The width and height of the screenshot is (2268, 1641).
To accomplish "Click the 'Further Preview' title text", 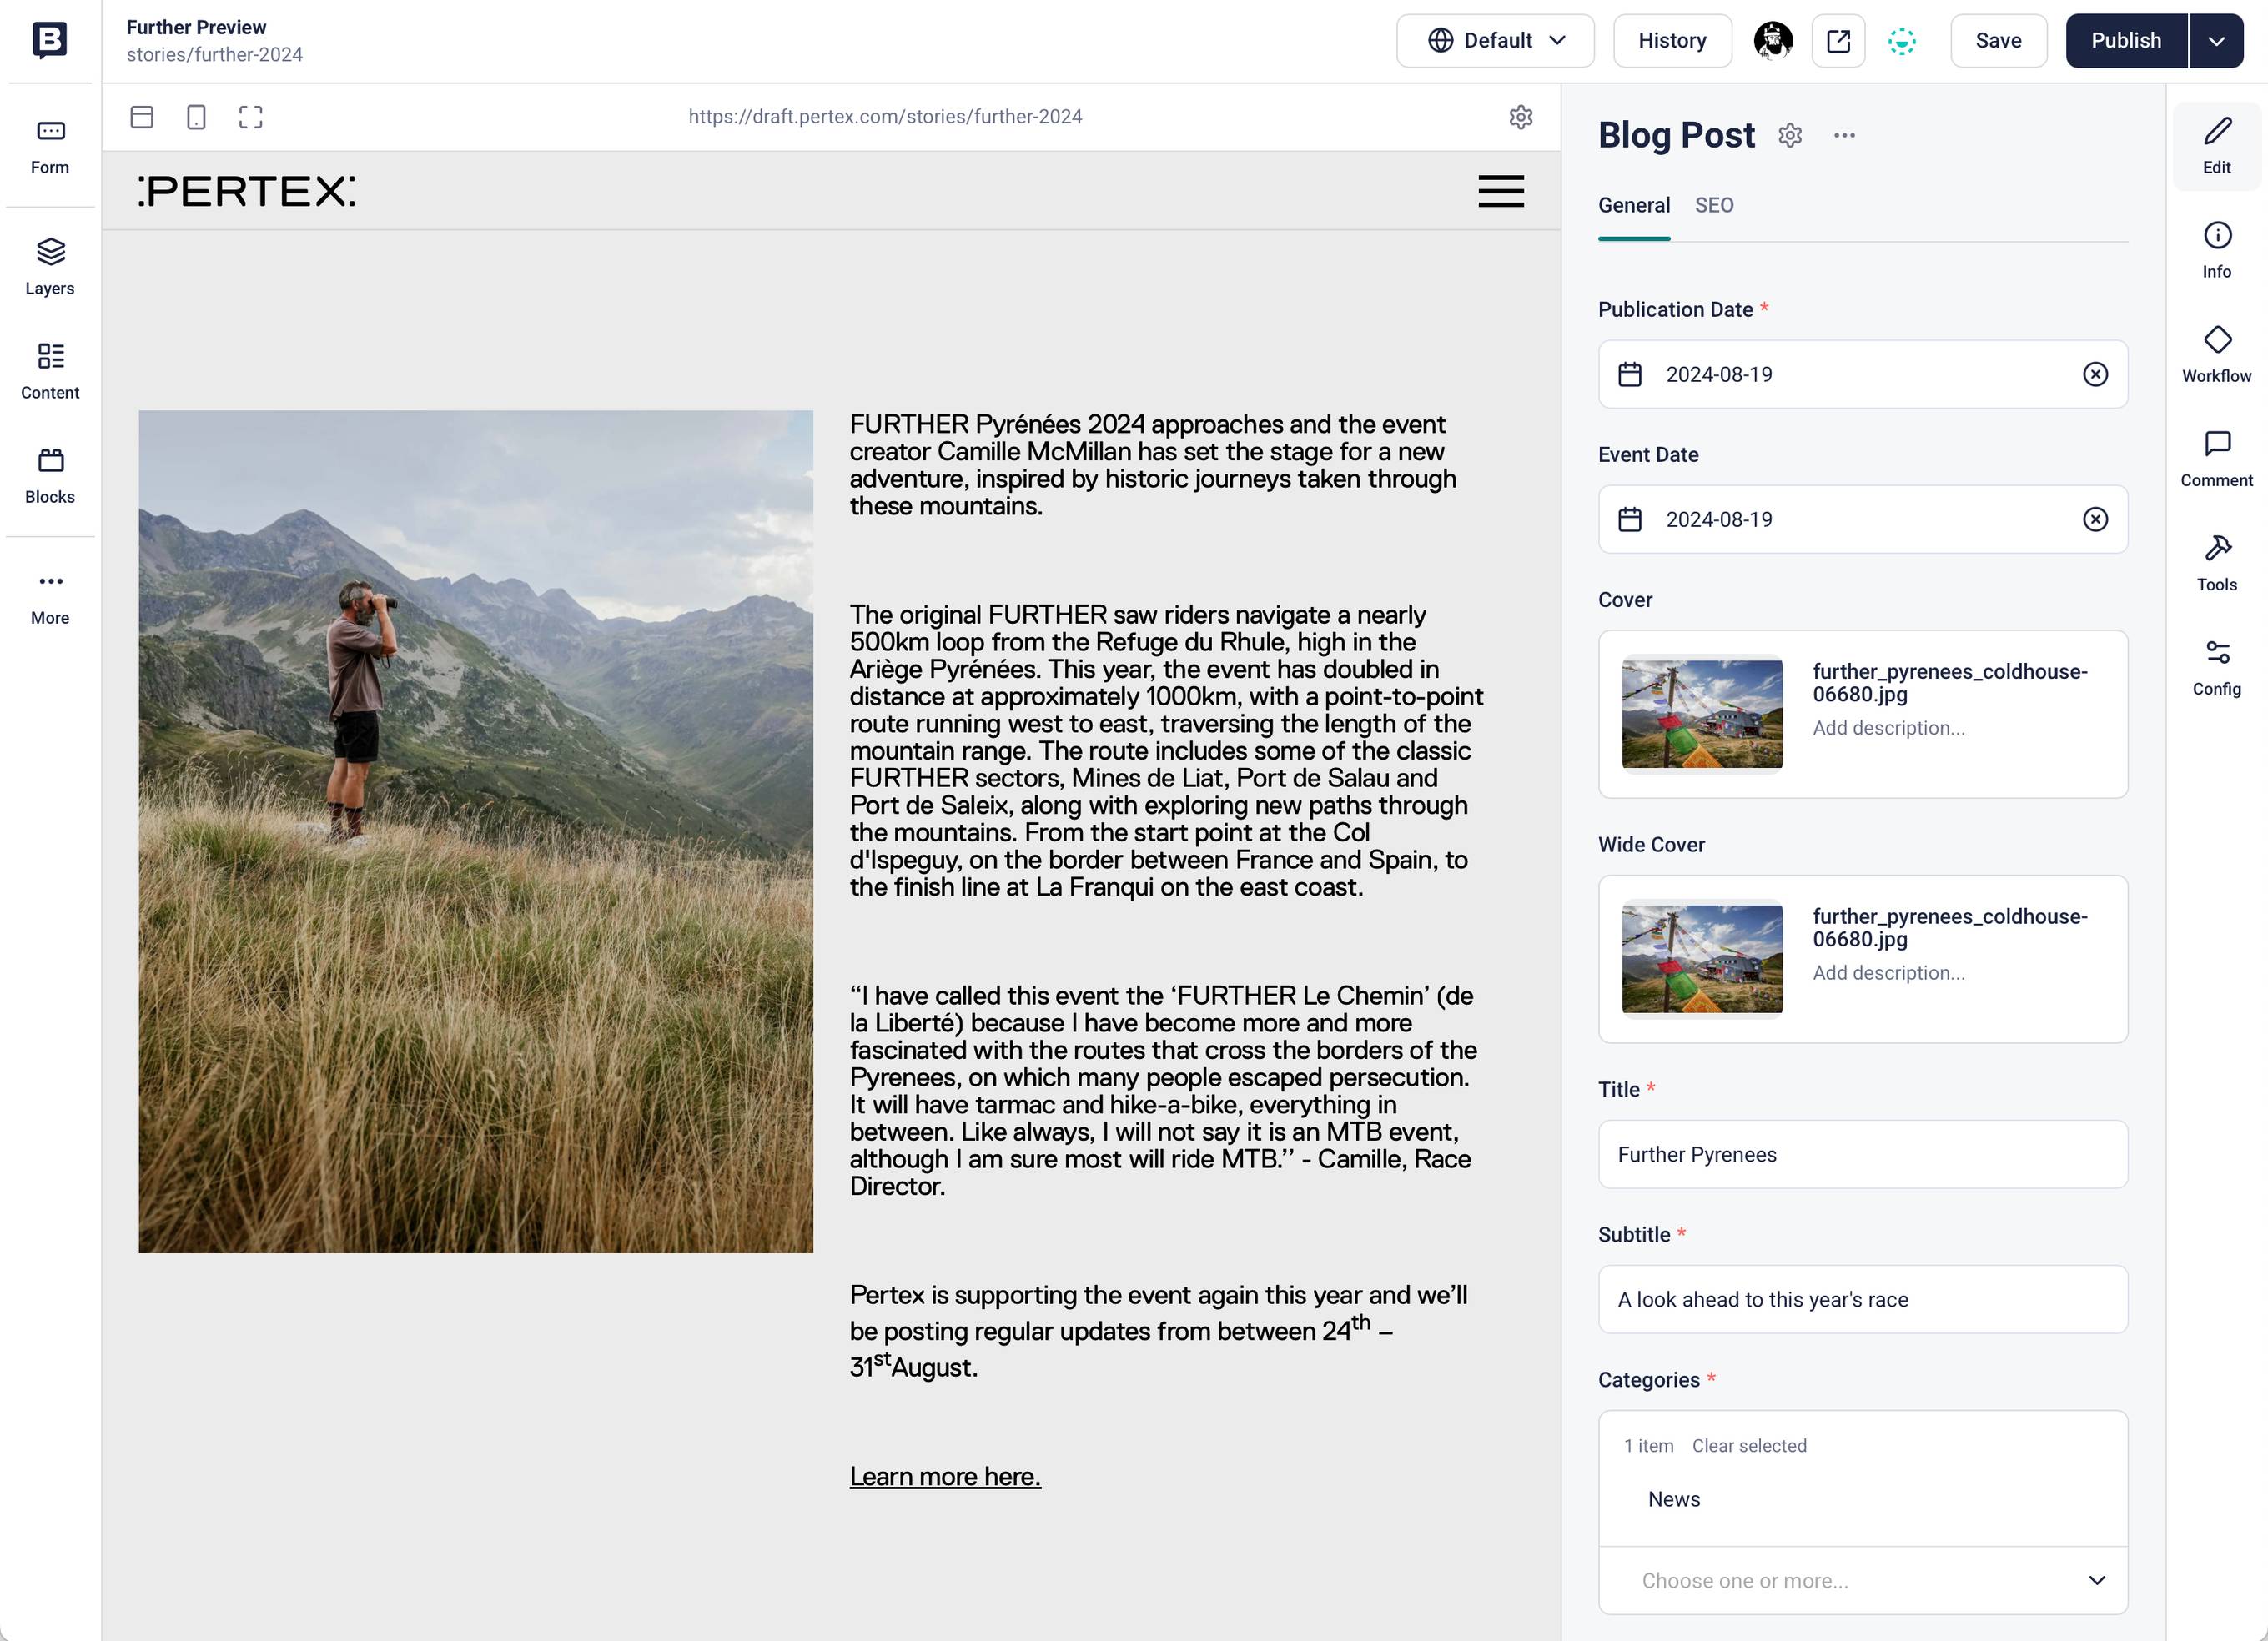I will (196, 27).
